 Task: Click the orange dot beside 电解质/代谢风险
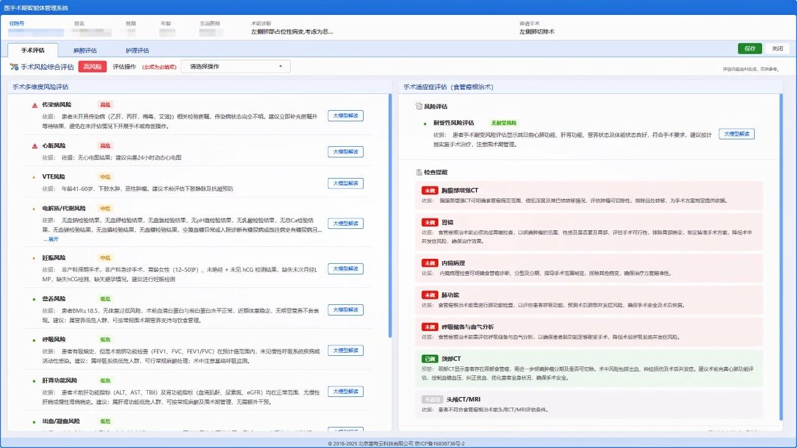34,208
